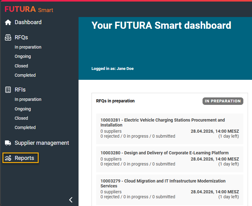Open the Dashboard menu item
Image resolution: width=252 pixels, height=206 pixels.
click(x=28, y=22)
